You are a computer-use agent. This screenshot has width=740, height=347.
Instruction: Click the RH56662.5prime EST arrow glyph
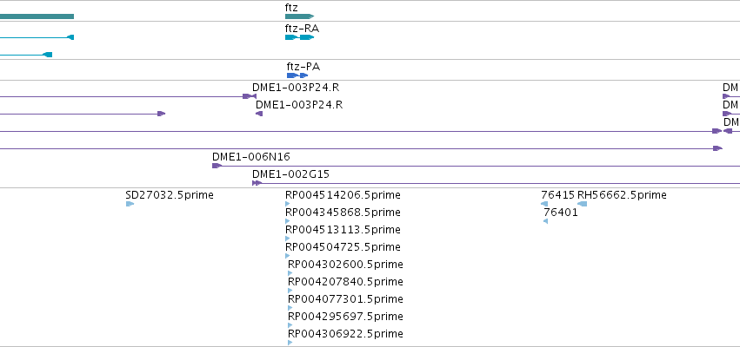pos(582,204)
